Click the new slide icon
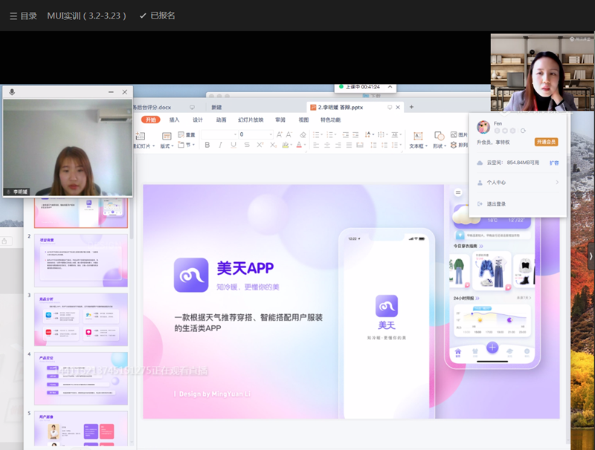 click(x=141, y=136)
